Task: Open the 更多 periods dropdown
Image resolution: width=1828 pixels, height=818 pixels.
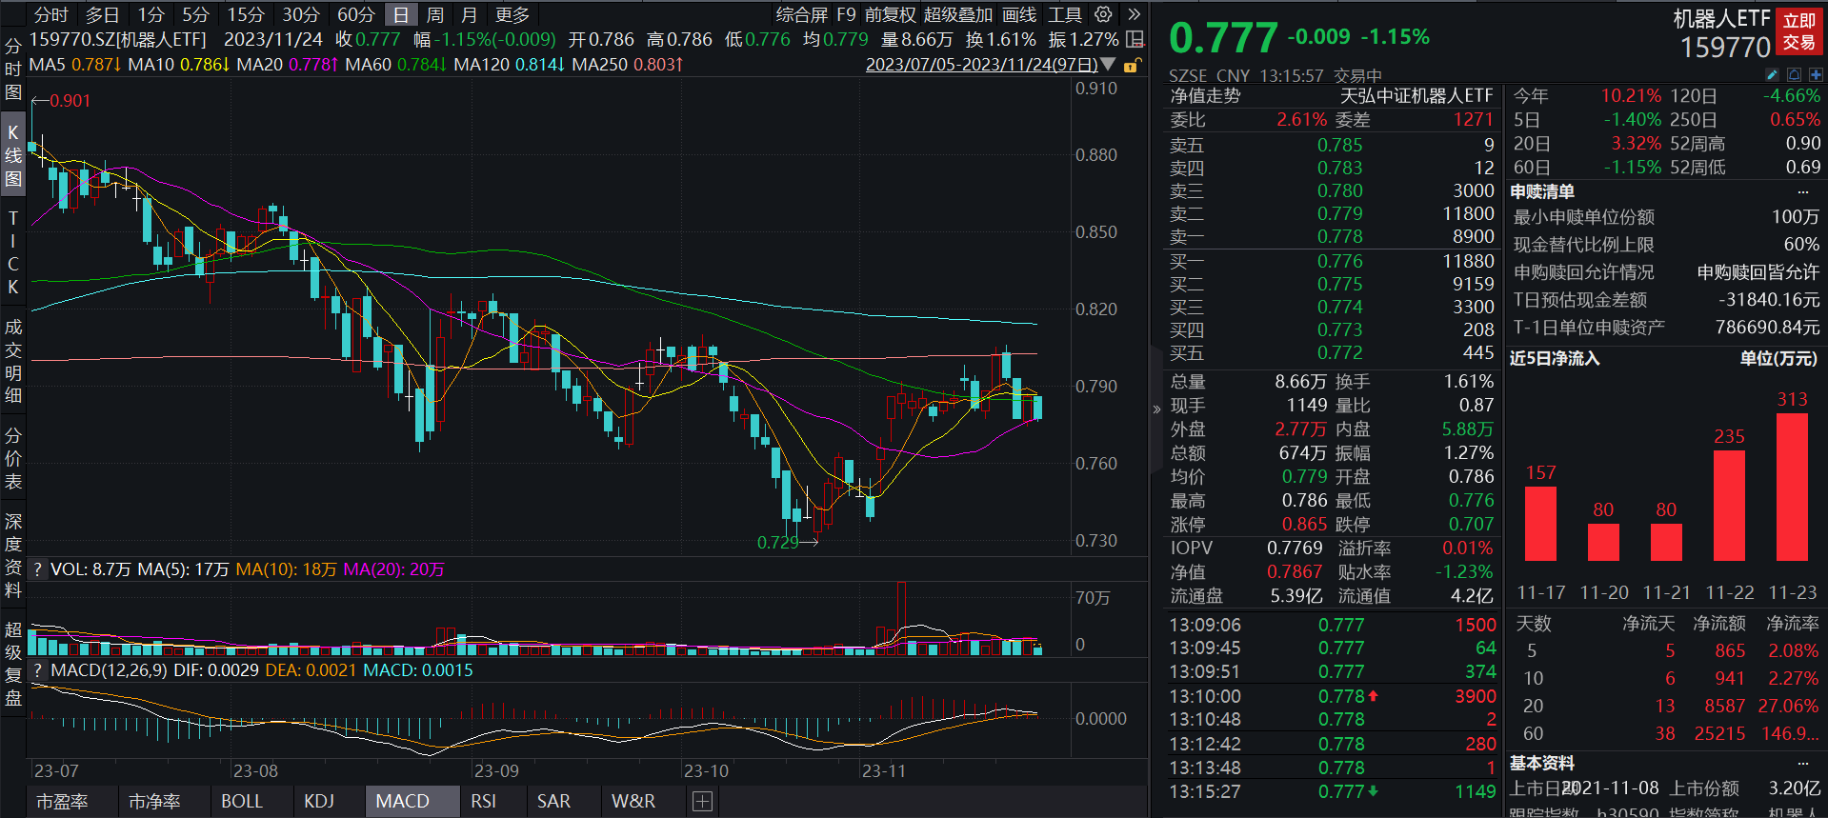Action: click(x=512, y=14)
